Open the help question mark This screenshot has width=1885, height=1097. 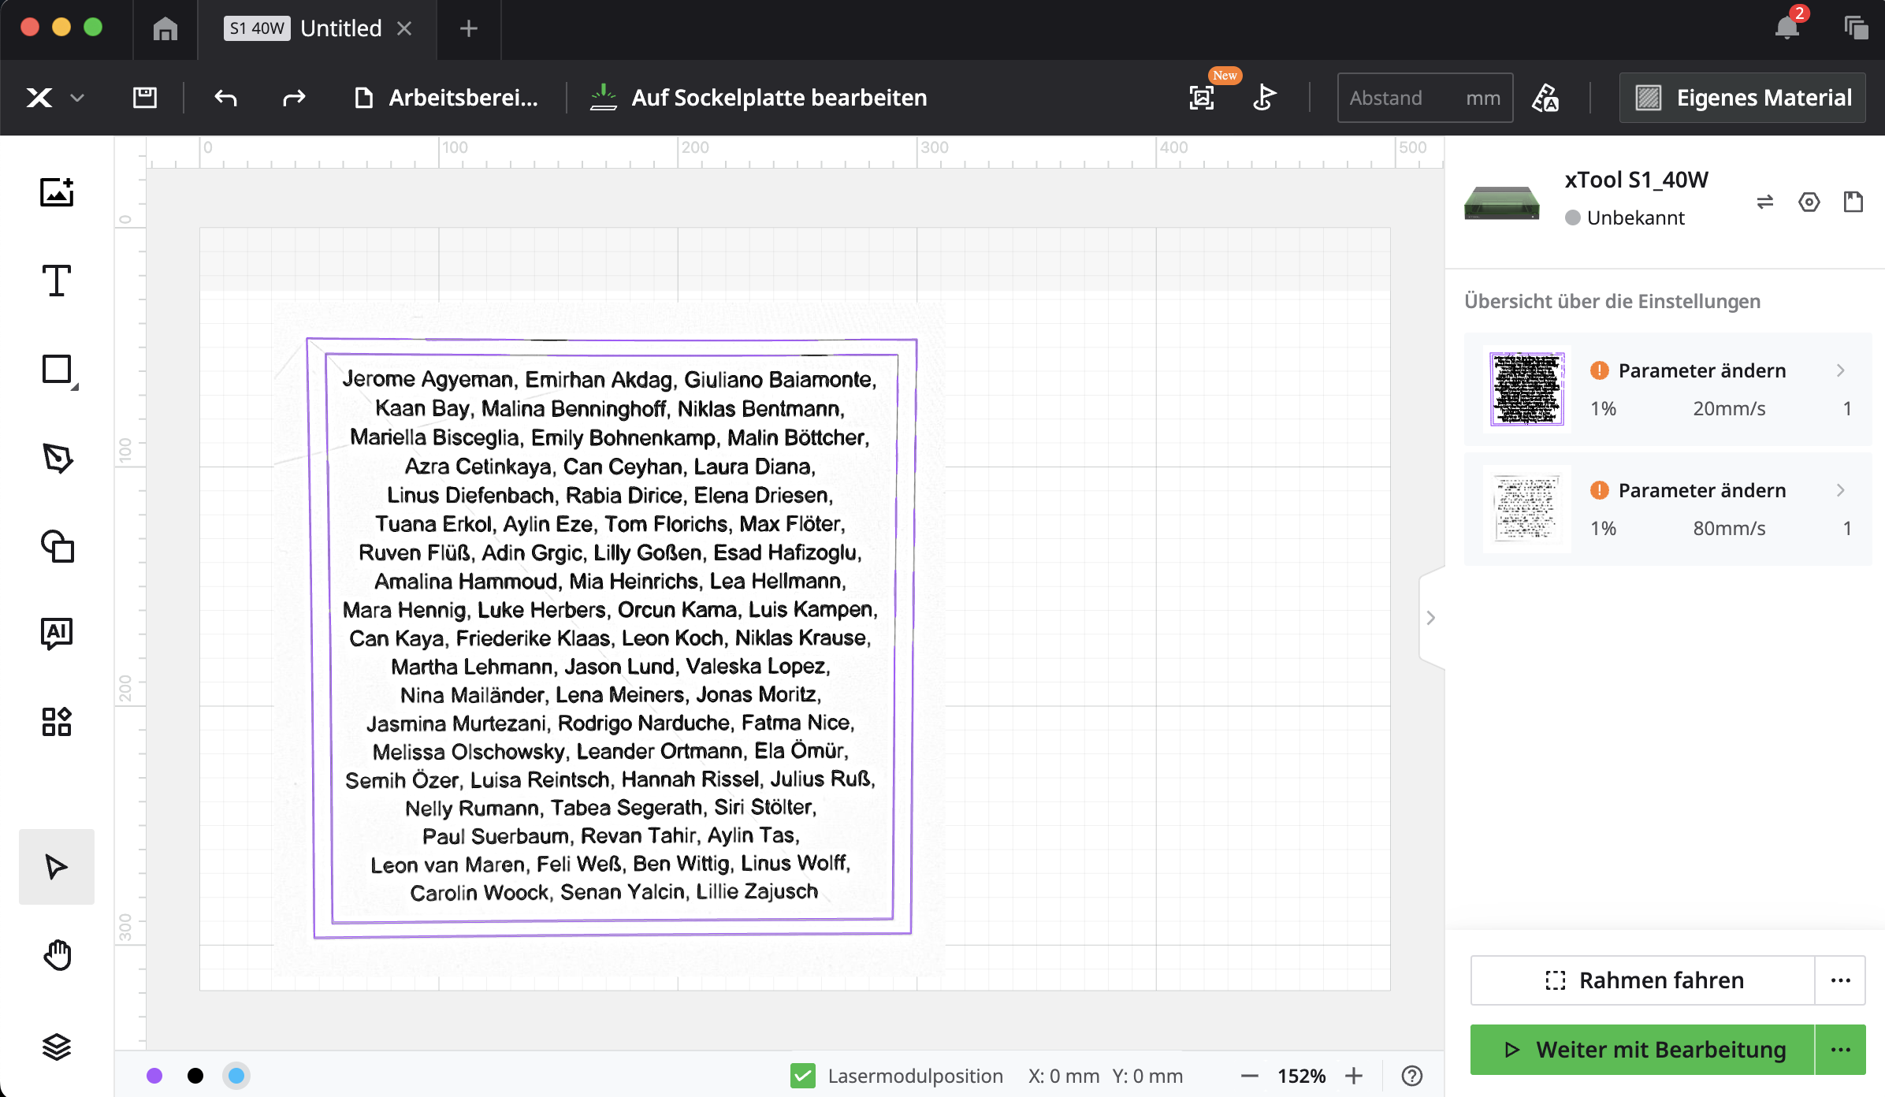[x=1412, y=1076]
